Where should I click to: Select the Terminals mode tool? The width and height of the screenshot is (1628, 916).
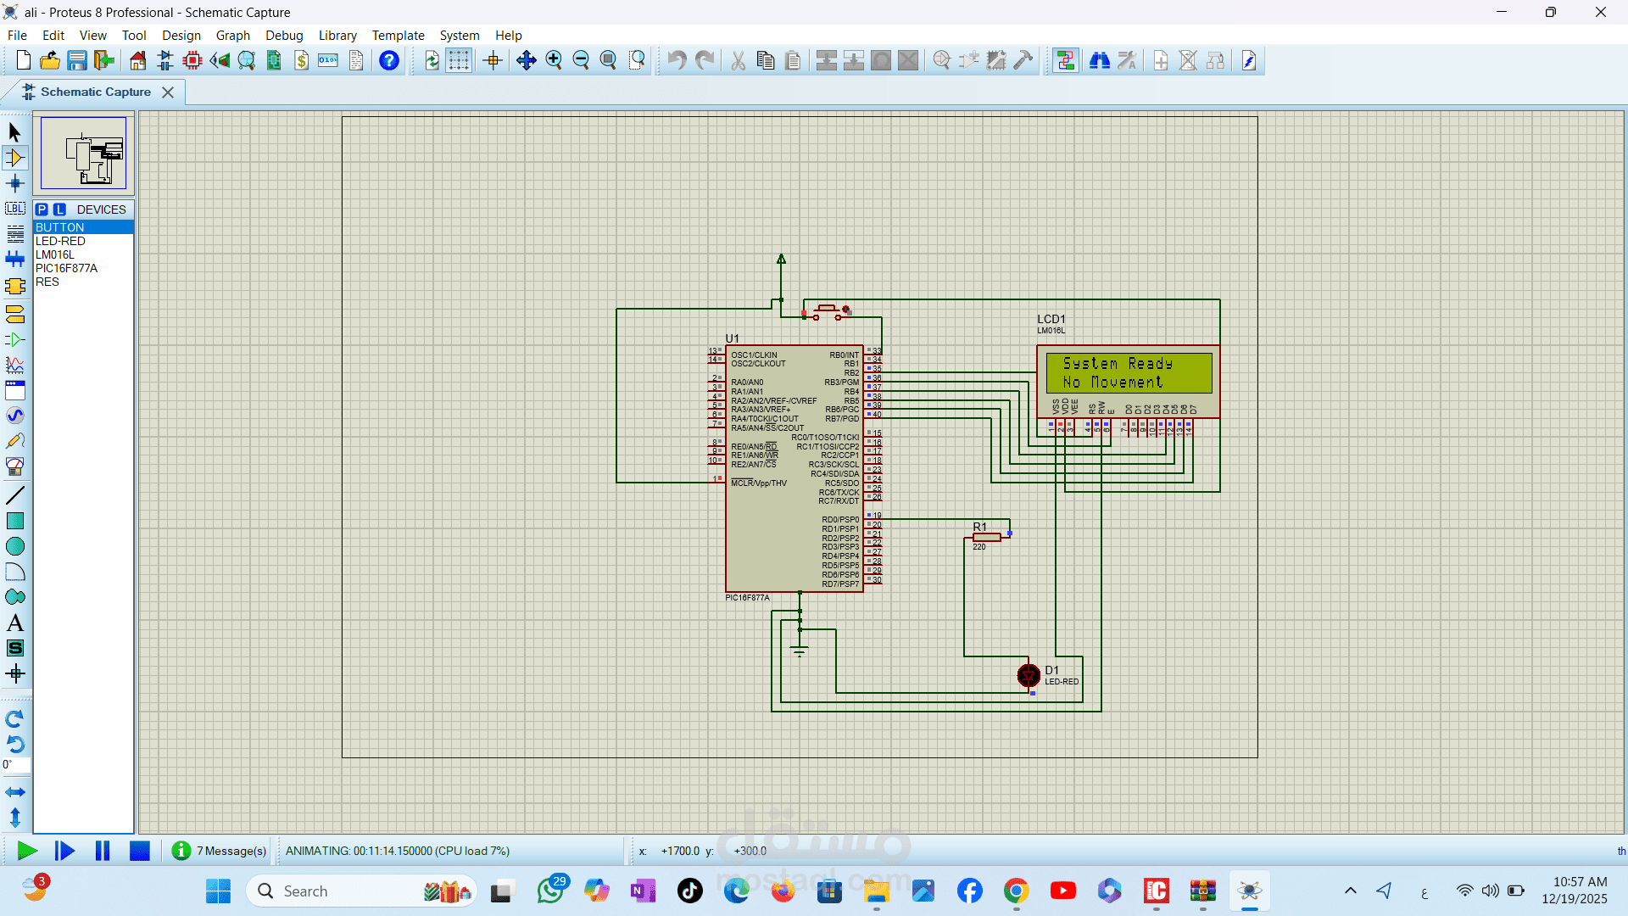15,315
